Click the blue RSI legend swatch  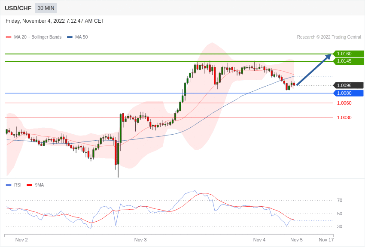click(x=9, y=185)
